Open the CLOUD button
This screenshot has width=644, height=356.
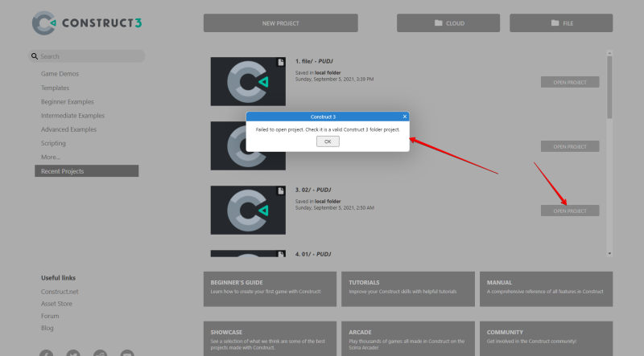tap(448, 23)
